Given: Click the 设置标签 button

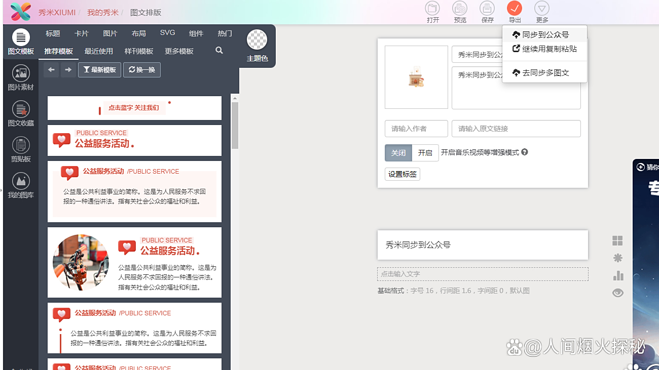Looking at the screenshot, I should [402, 174].
